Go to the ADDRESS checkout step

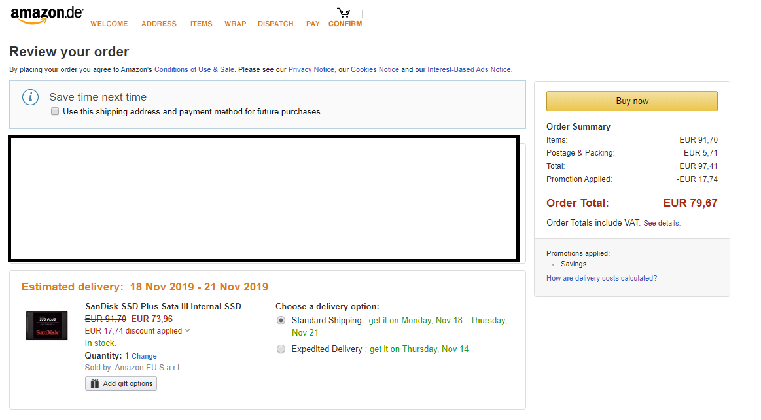pyautogui.click(x=159, y=24)
